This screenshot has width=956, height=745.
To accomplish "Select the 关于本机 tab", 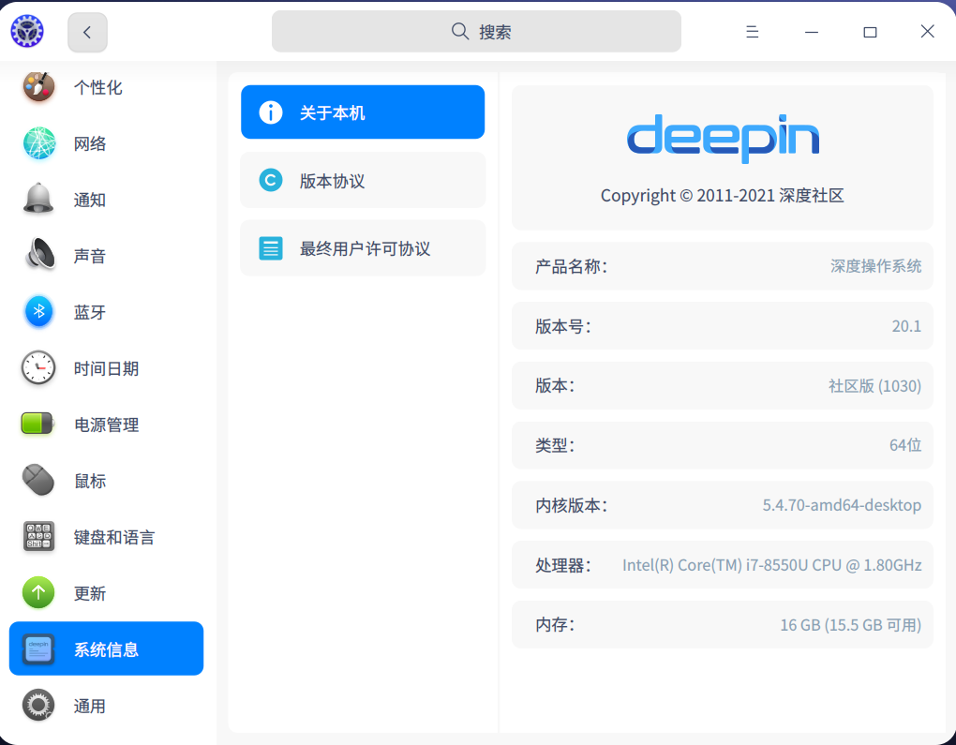I will point(363,112).
